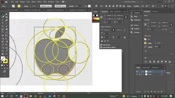
Task: Open the File menu
Action: (x=13, y=2)
